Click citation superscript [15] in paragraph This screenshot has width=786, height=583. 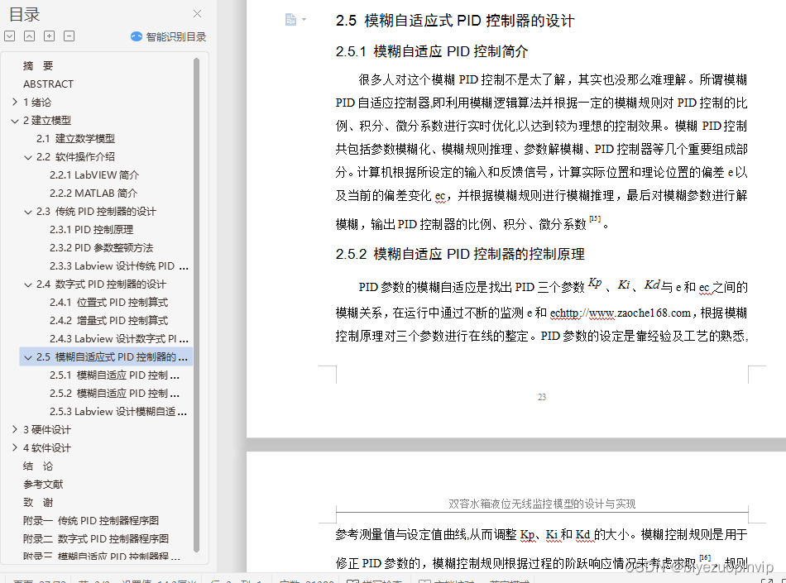[x=595, y=218]
